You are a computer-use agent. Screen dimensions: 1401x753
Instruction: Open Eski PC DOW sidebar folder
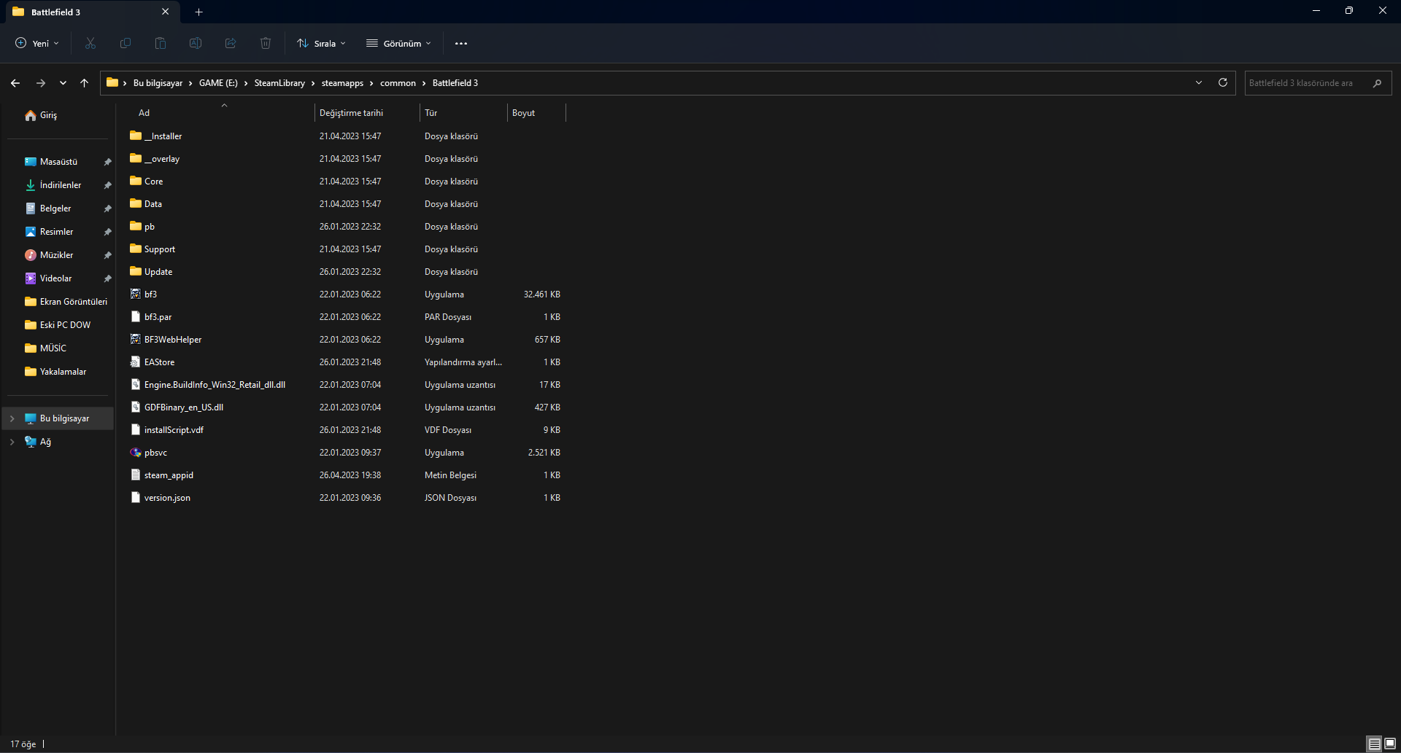58,325
